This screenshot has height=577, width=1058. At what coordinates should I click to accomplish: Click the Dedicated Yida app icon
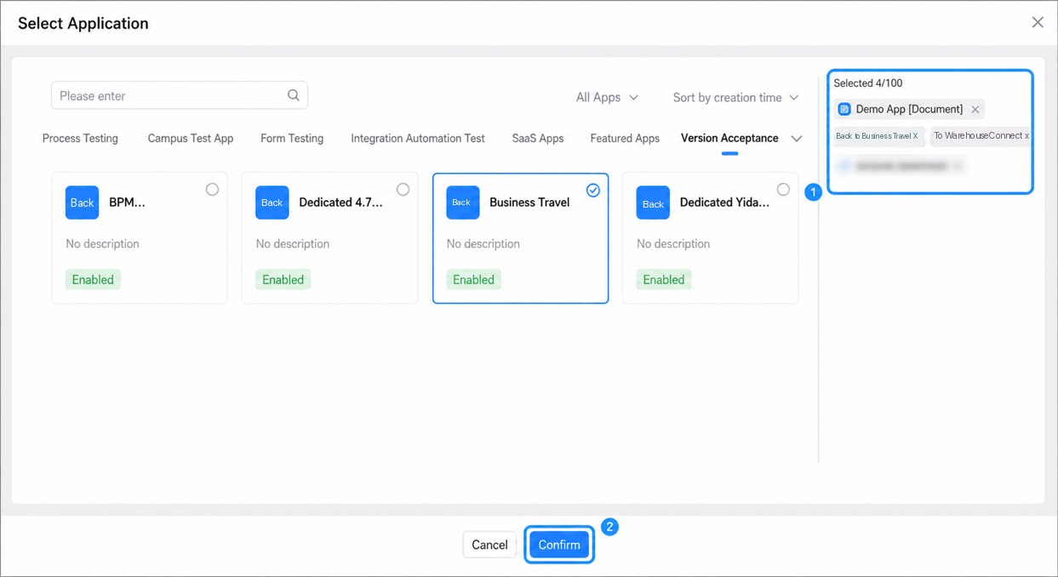(653, 203)
